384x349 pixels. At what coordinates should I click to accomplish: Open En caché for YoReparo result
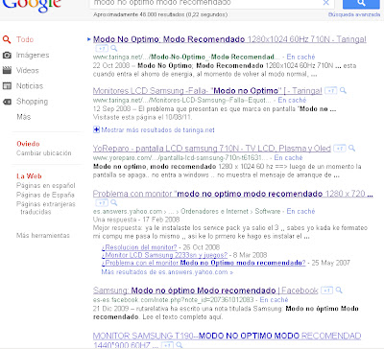288,158
